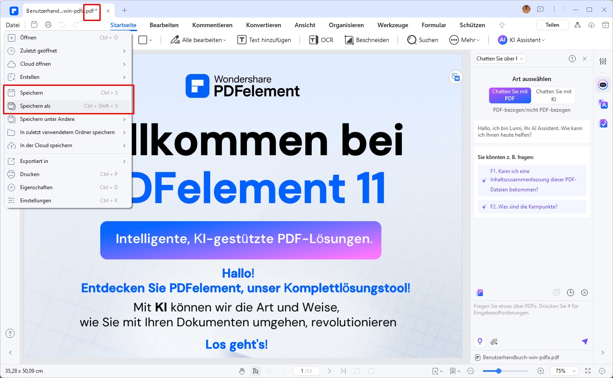The width and height of the screenshot is (613, 378).
Task: Send the chat message with the arrow icon
Action: click(x=585, y=341)
